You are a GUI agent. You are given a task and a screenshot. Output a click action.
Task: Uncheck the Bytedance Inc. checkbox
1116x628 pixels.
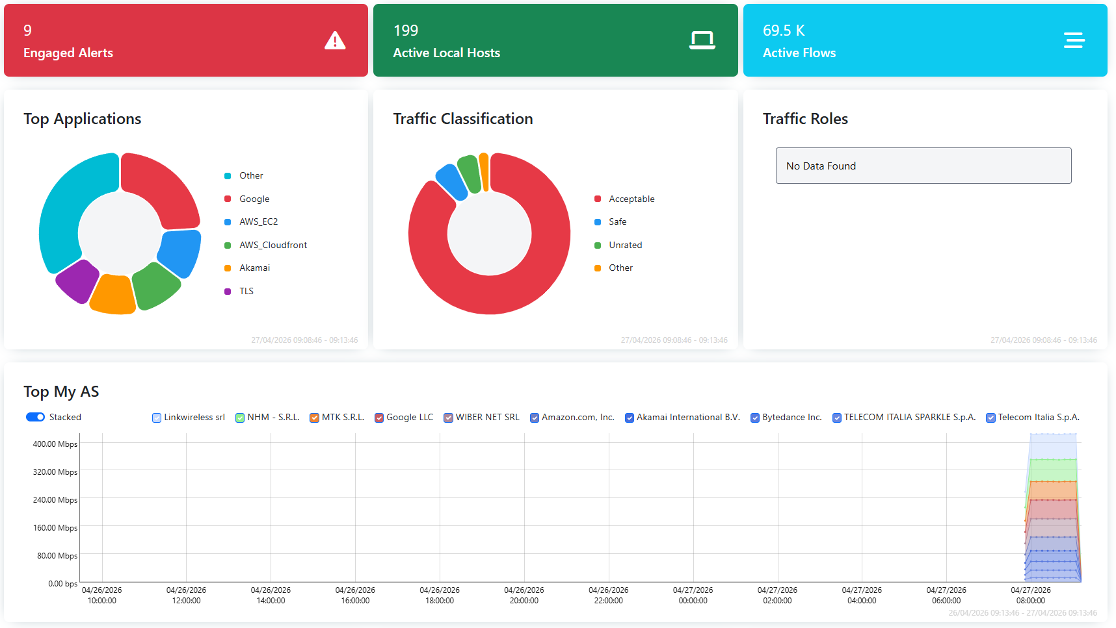pos(755,418)
